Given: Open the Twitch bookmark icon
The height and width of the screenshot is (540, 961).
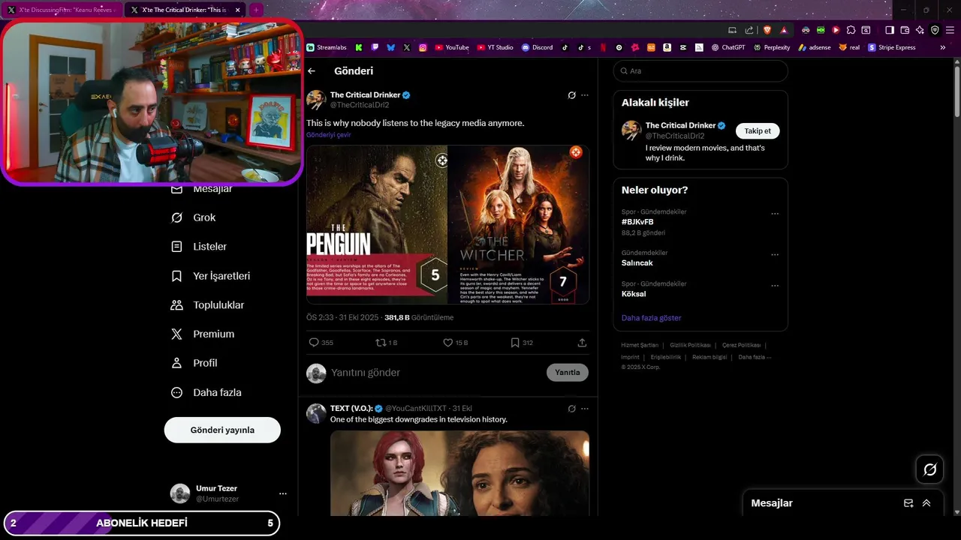Looking at the screenshot, I should [375, 47].
